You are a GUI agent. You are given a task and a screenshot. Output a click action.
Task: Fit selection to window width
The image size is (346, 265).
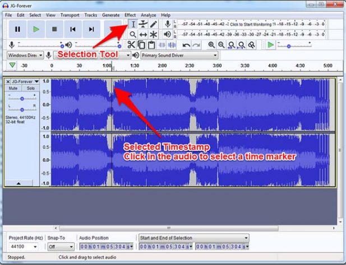[232, 45]
